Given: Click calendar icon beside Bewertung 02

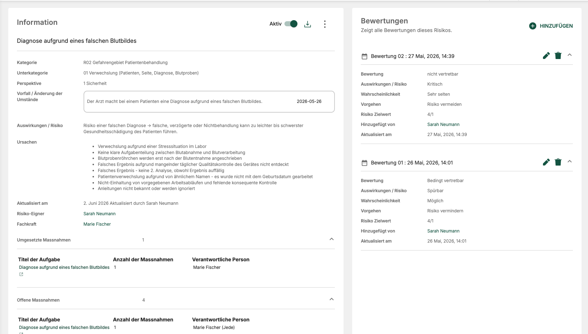Looking at the screenshot, I should coord(364,57).
